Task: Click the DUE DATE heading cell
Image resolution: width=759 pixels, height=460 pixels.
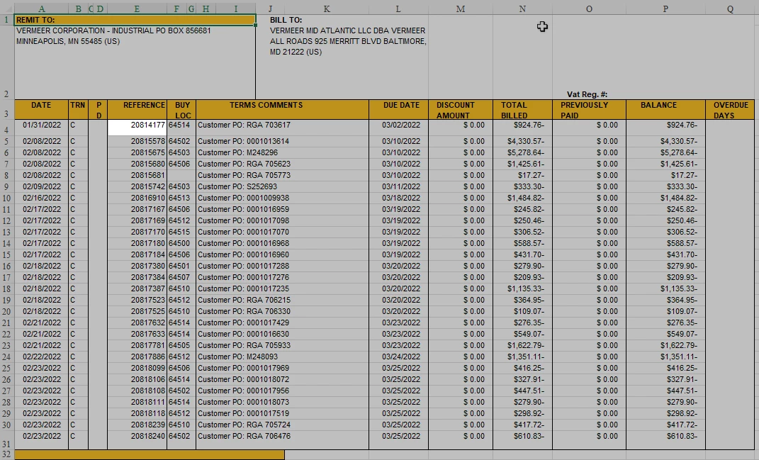Action: coord(398,110)
